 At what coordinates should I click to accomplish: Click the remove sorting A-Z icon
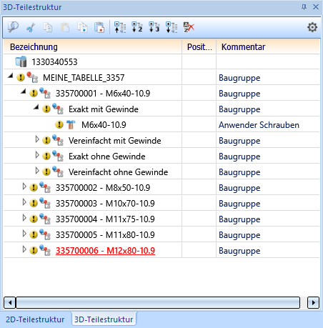click(189, 27)
